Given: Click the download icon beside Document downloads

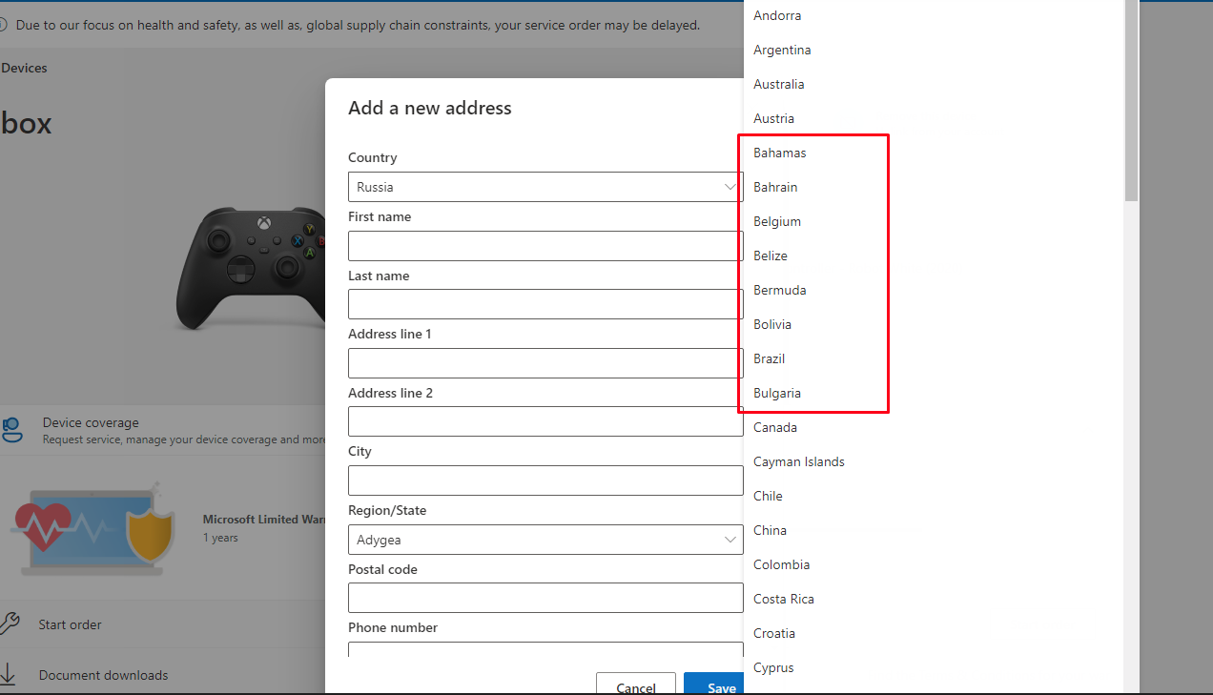Looking at the screenshot, I should [8, 675].
